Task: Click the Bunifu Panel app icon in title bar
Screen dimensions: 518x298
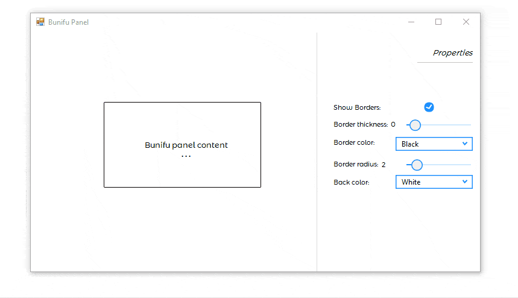Action: (40, 22)
